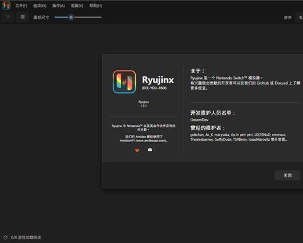Click the 0/0 游戏加载完成 status text
The image size is (303, 243).
[x=26, y=237]
